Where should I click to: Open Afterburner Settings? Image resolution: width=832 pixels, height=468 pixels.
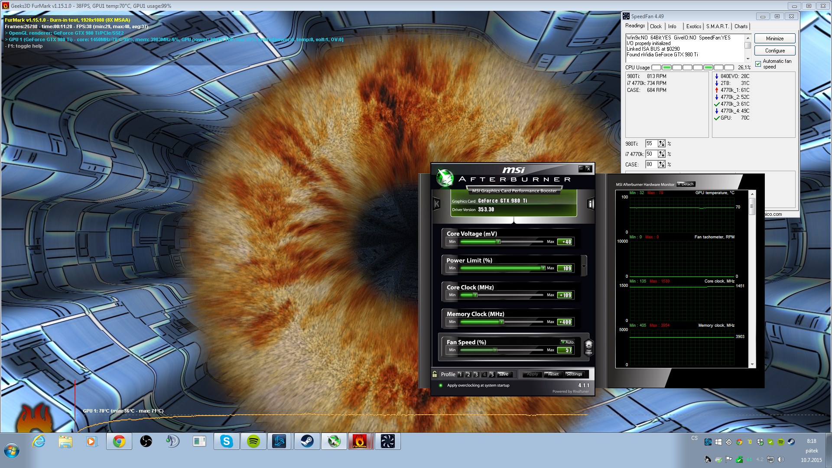pyautogui.click(x=574, y=374)
